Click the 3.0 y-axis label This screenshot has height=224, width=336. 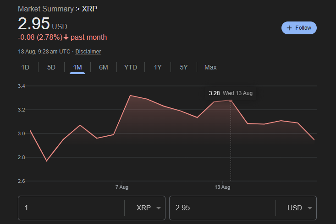(21, 133)
